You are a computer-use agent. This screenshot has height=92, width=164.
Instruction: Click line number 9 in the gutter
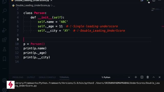18,39
